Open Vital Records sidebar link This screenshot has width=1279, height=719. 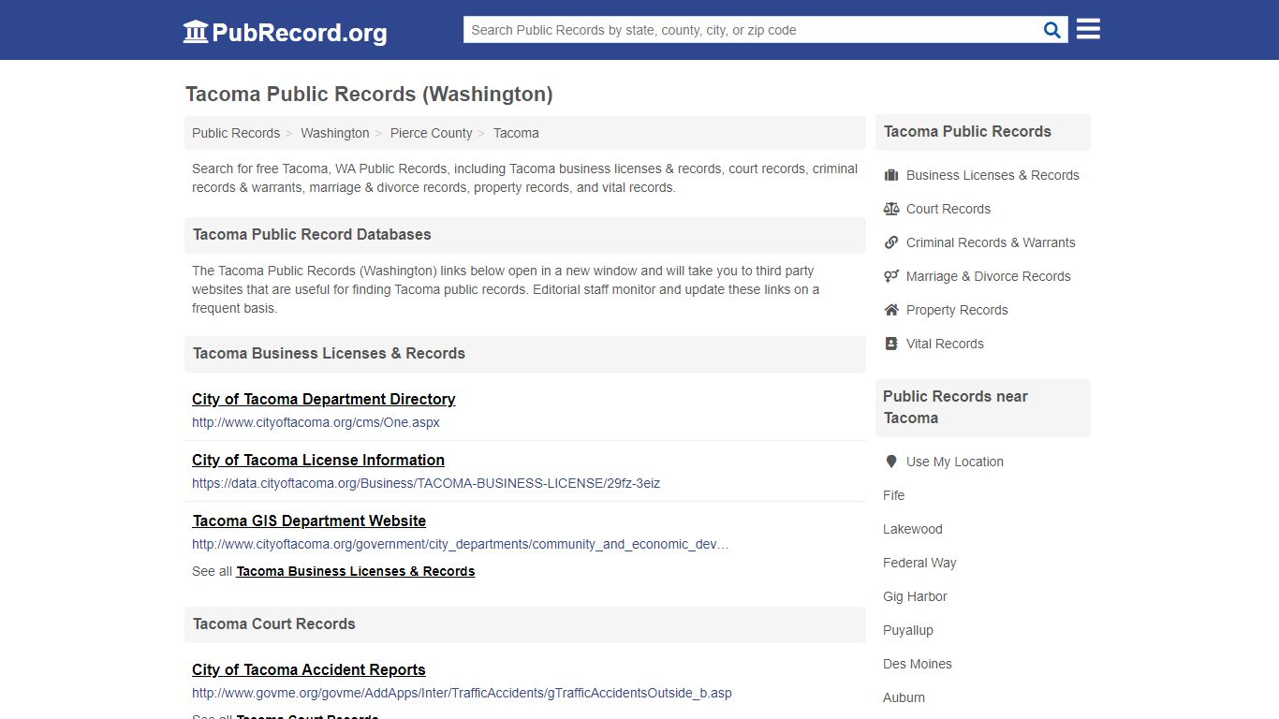tap(945, 344)
